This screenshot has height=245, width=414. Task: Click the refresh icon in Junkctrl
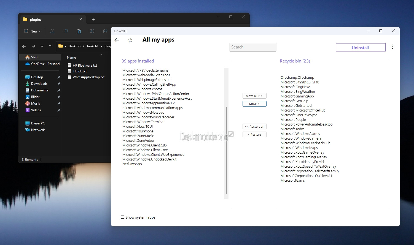pyautogui.click(x=130, y=40)
